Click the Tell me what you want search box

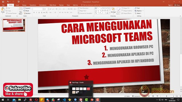click(91, 5)
